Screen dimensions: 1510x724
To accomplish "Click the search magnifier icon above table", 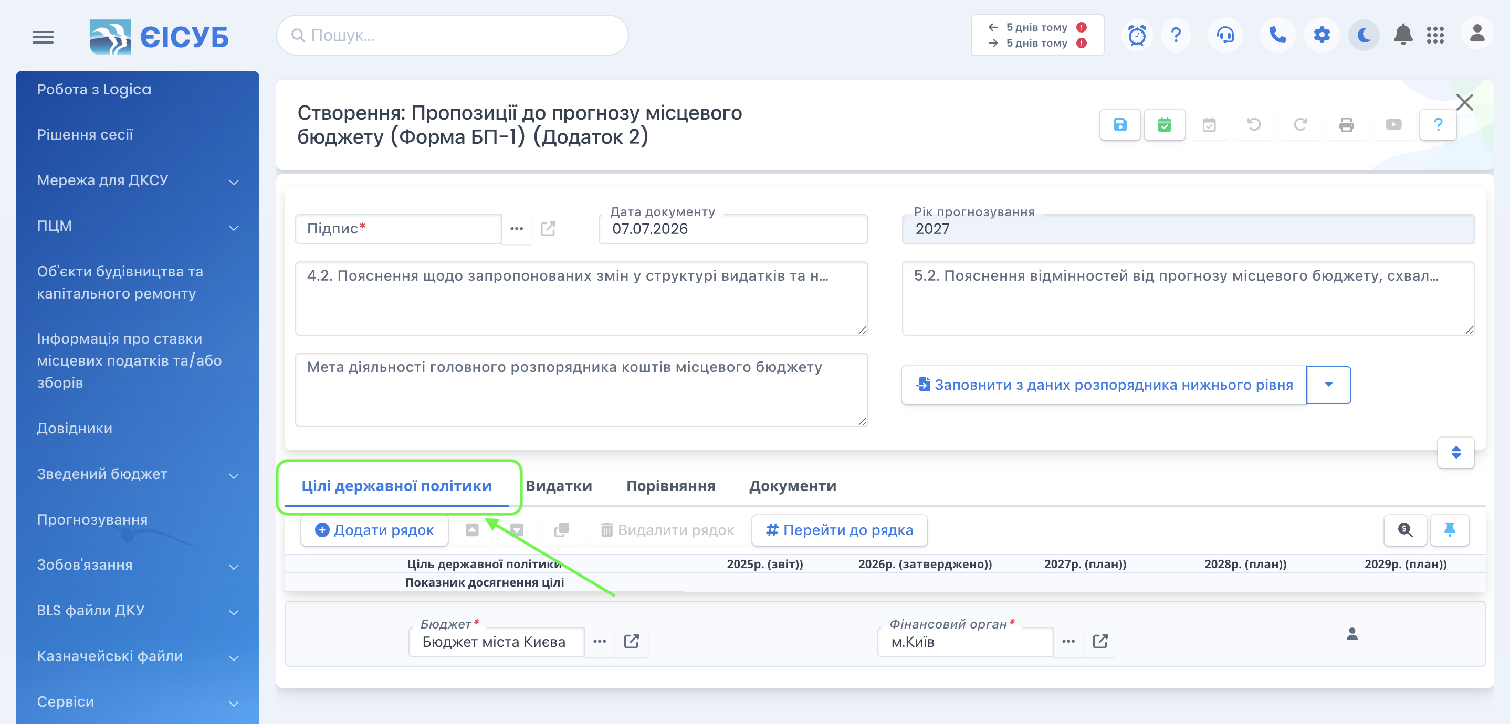I will pyautogui.click(x=1405, y=530).
